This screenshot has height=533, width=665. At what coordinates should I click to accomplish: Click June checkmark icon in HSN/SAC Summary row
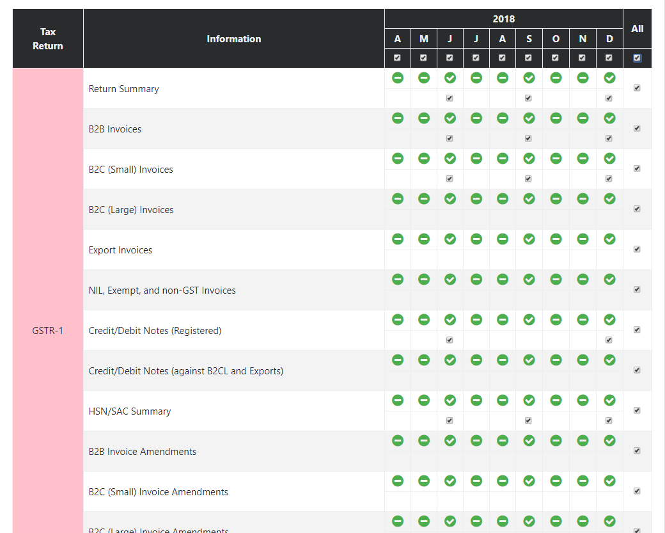point(450,401)
